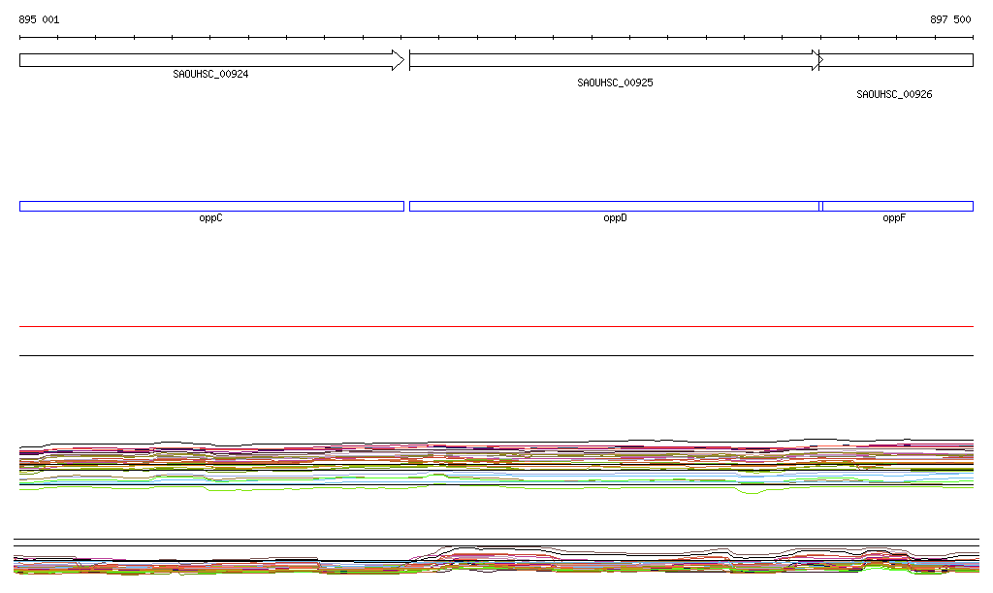Click the 897 500 end coordinate
This screenshot has height=593, width=993.
click(x=950, y=19)
